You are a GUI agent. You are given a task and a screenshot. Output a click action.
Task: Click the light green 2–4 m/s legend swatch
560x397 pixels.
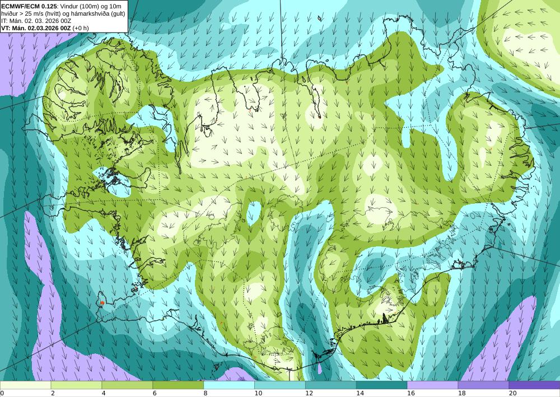[76, 385]
